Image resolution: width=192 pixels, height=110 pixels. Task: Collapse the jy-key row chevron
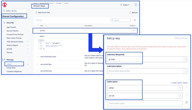[x=38, y=31]
